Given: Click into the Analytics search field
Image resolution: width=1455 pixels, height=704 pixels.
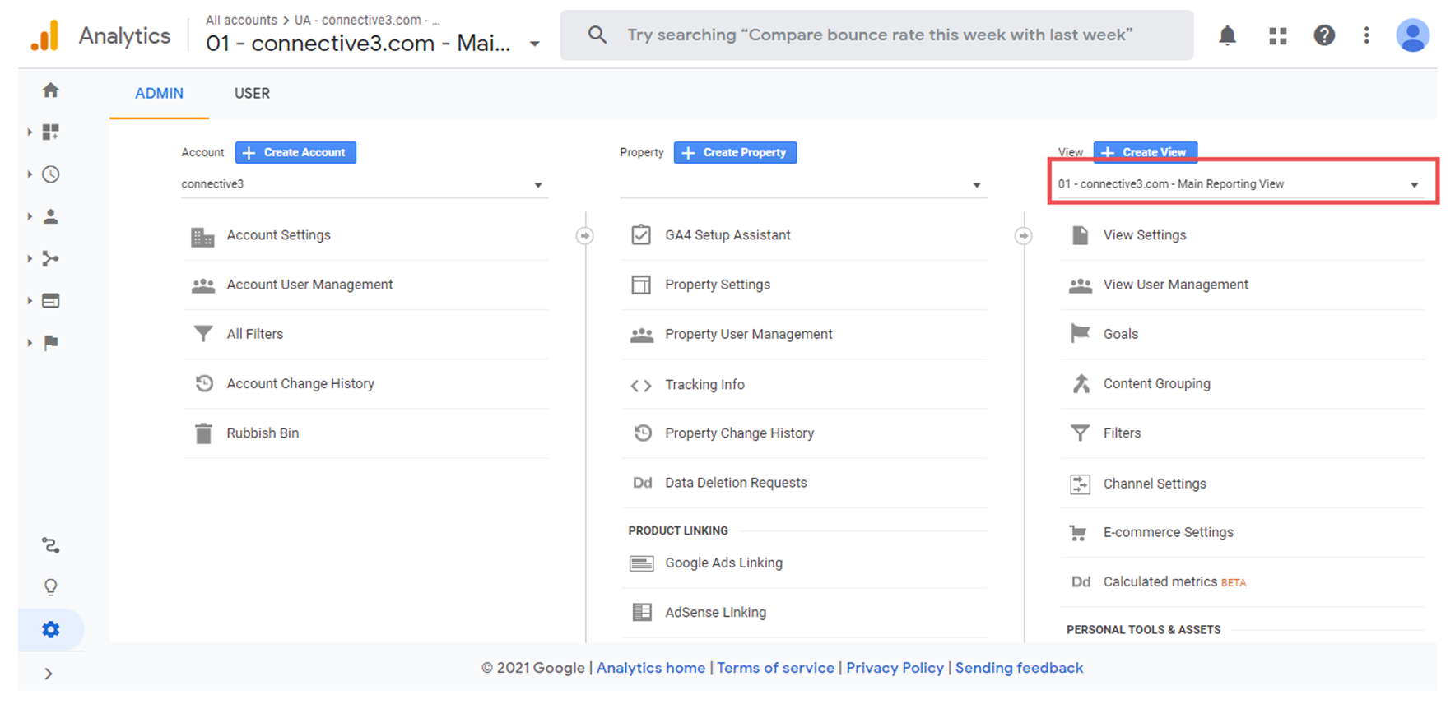Looking at the screenshot, I should (877, 35).
